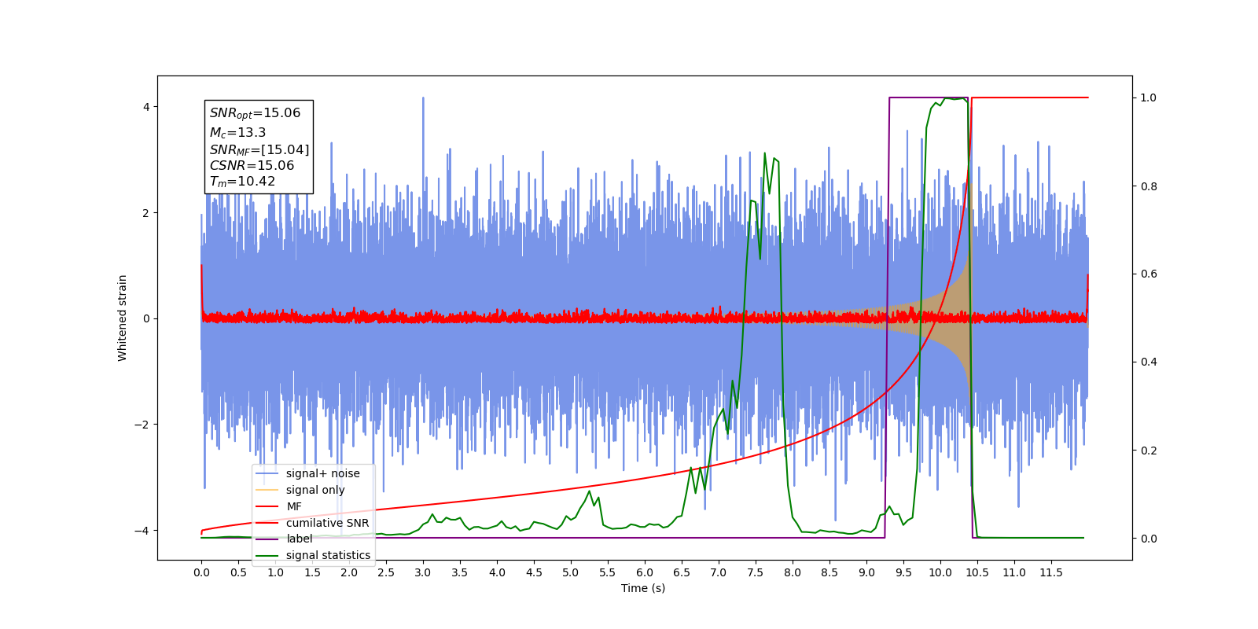Click the 'MF' legend entry
Image resolution: width=1258 pixels, height=629 pixels.
(279, 506)
